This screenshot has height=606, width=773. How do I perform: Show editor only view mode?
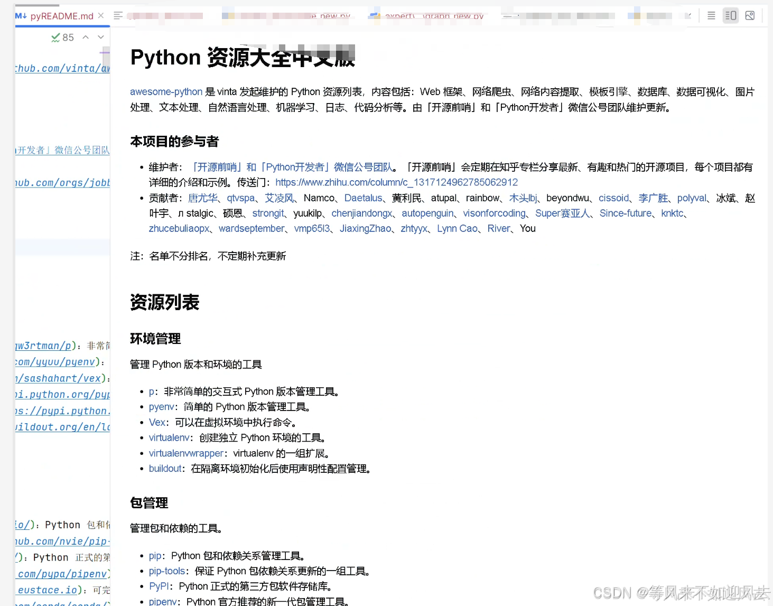[x=711, y=16]
